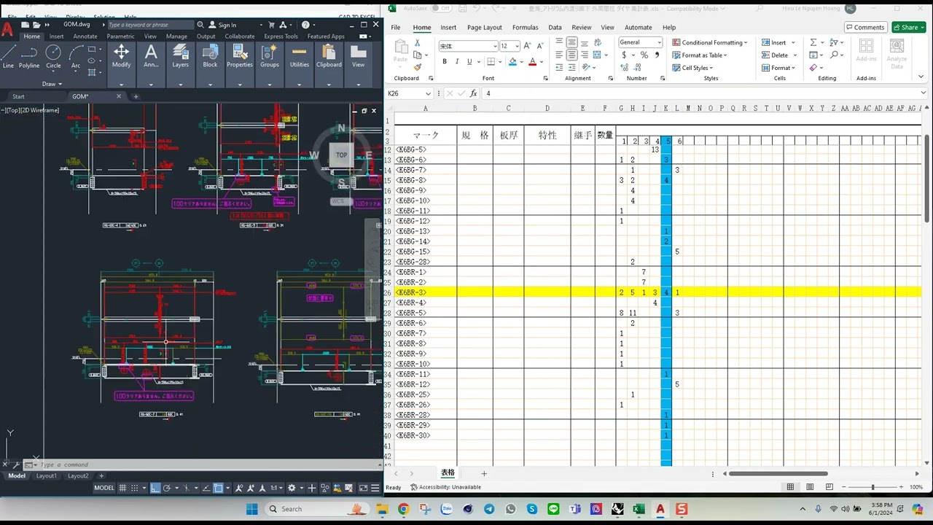This screenshot has height=525, width=933.
Task: Expand the Conditional Formatting menu
Action: click(711, 42)
